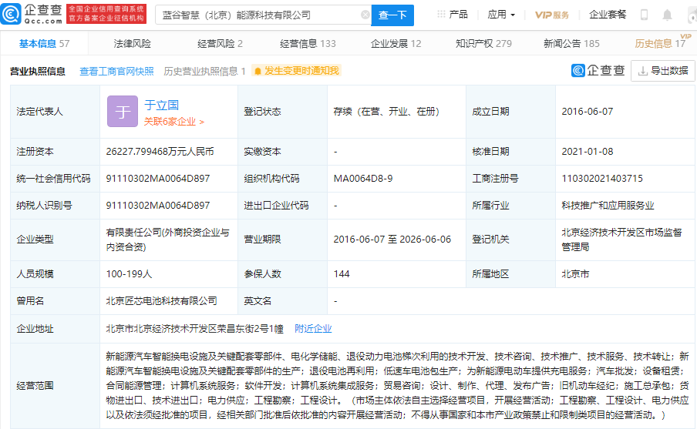Viewport: 697px width, 429px height.
Task: Clear the search box with the X icon
Action: (x=365, y=15)
